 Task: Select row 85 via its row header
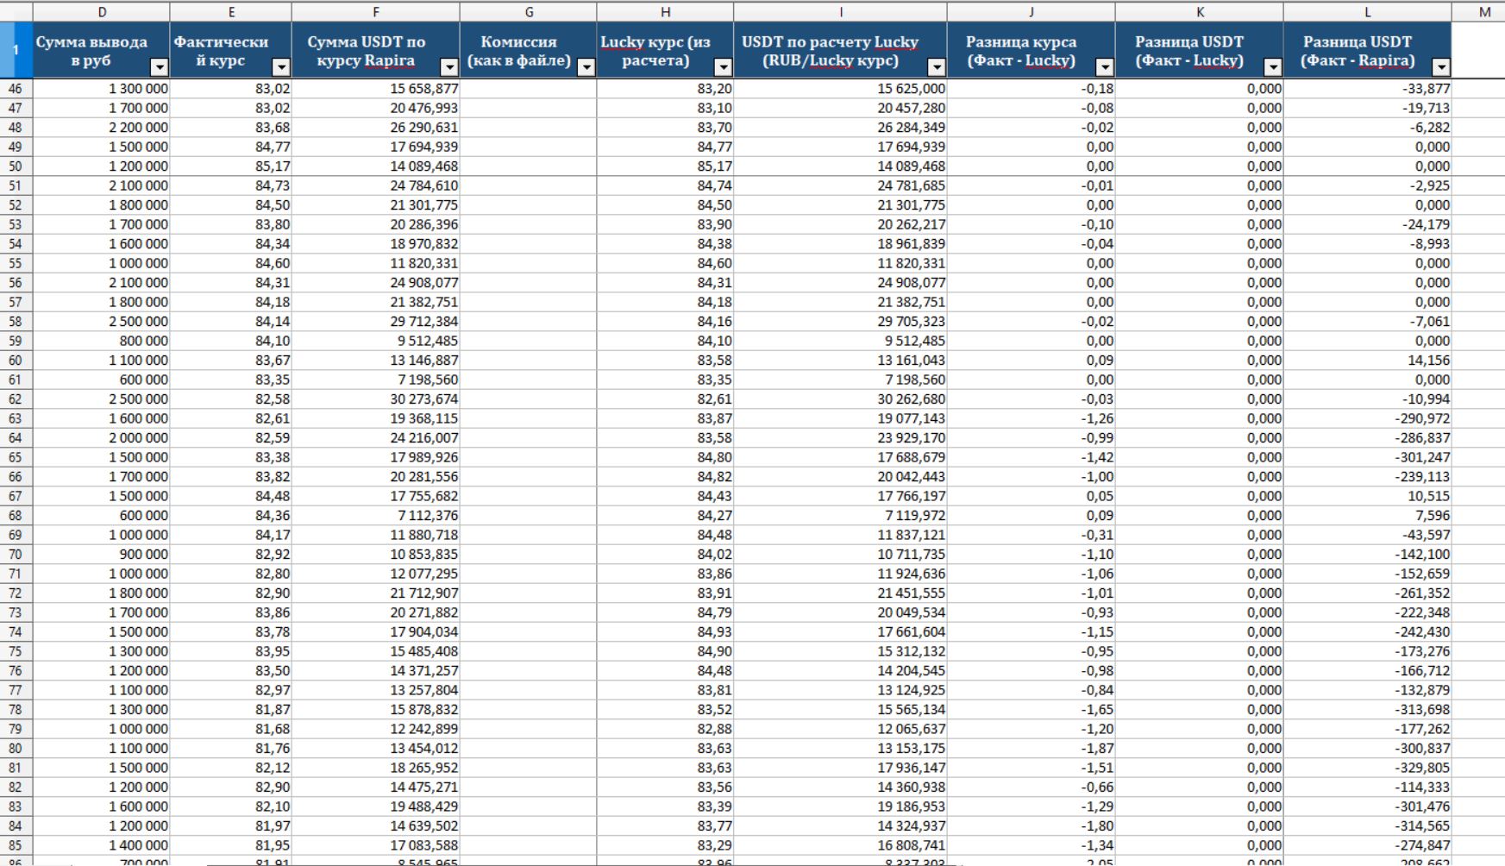click(x=16, y=846)
